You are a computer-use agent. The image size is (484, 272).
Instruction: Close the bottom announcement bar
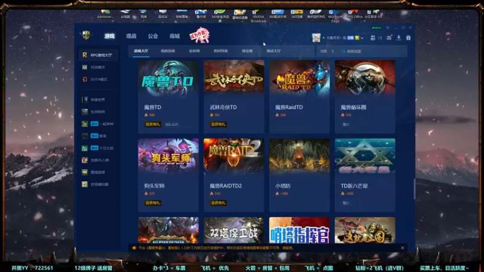point(402,248)
